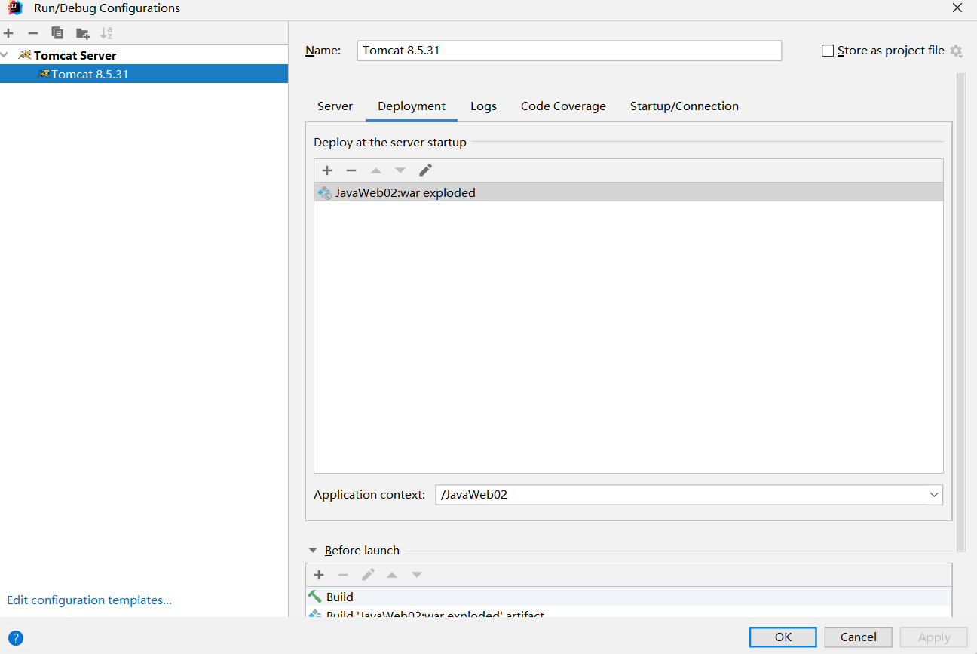
Task: Move deployment artifact up
Action: 375,170
